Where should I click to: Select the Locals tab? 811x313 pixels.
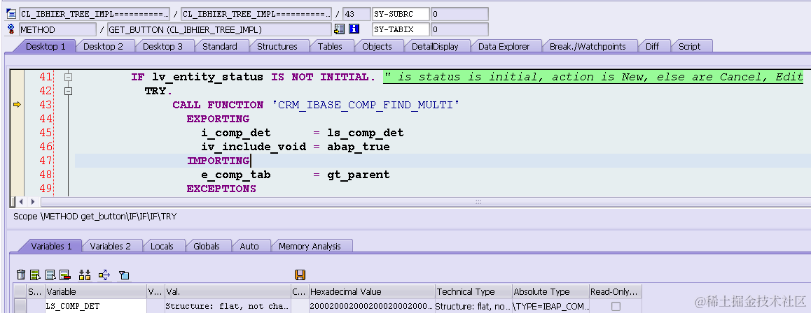tap(161, 247)
